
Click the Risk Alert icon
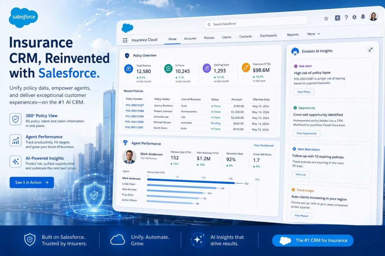(x=296, y=66)
